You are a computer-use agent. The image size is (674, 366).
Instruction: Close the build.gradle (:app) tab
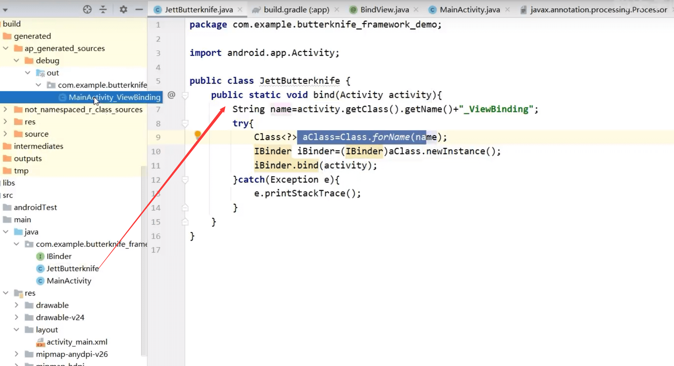pos(337,10)
